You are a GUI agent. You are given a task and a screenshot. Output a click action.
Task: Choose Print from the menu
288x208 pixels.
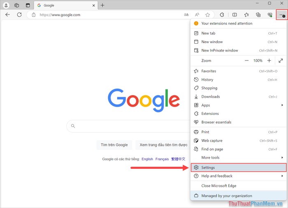point(238,132)
